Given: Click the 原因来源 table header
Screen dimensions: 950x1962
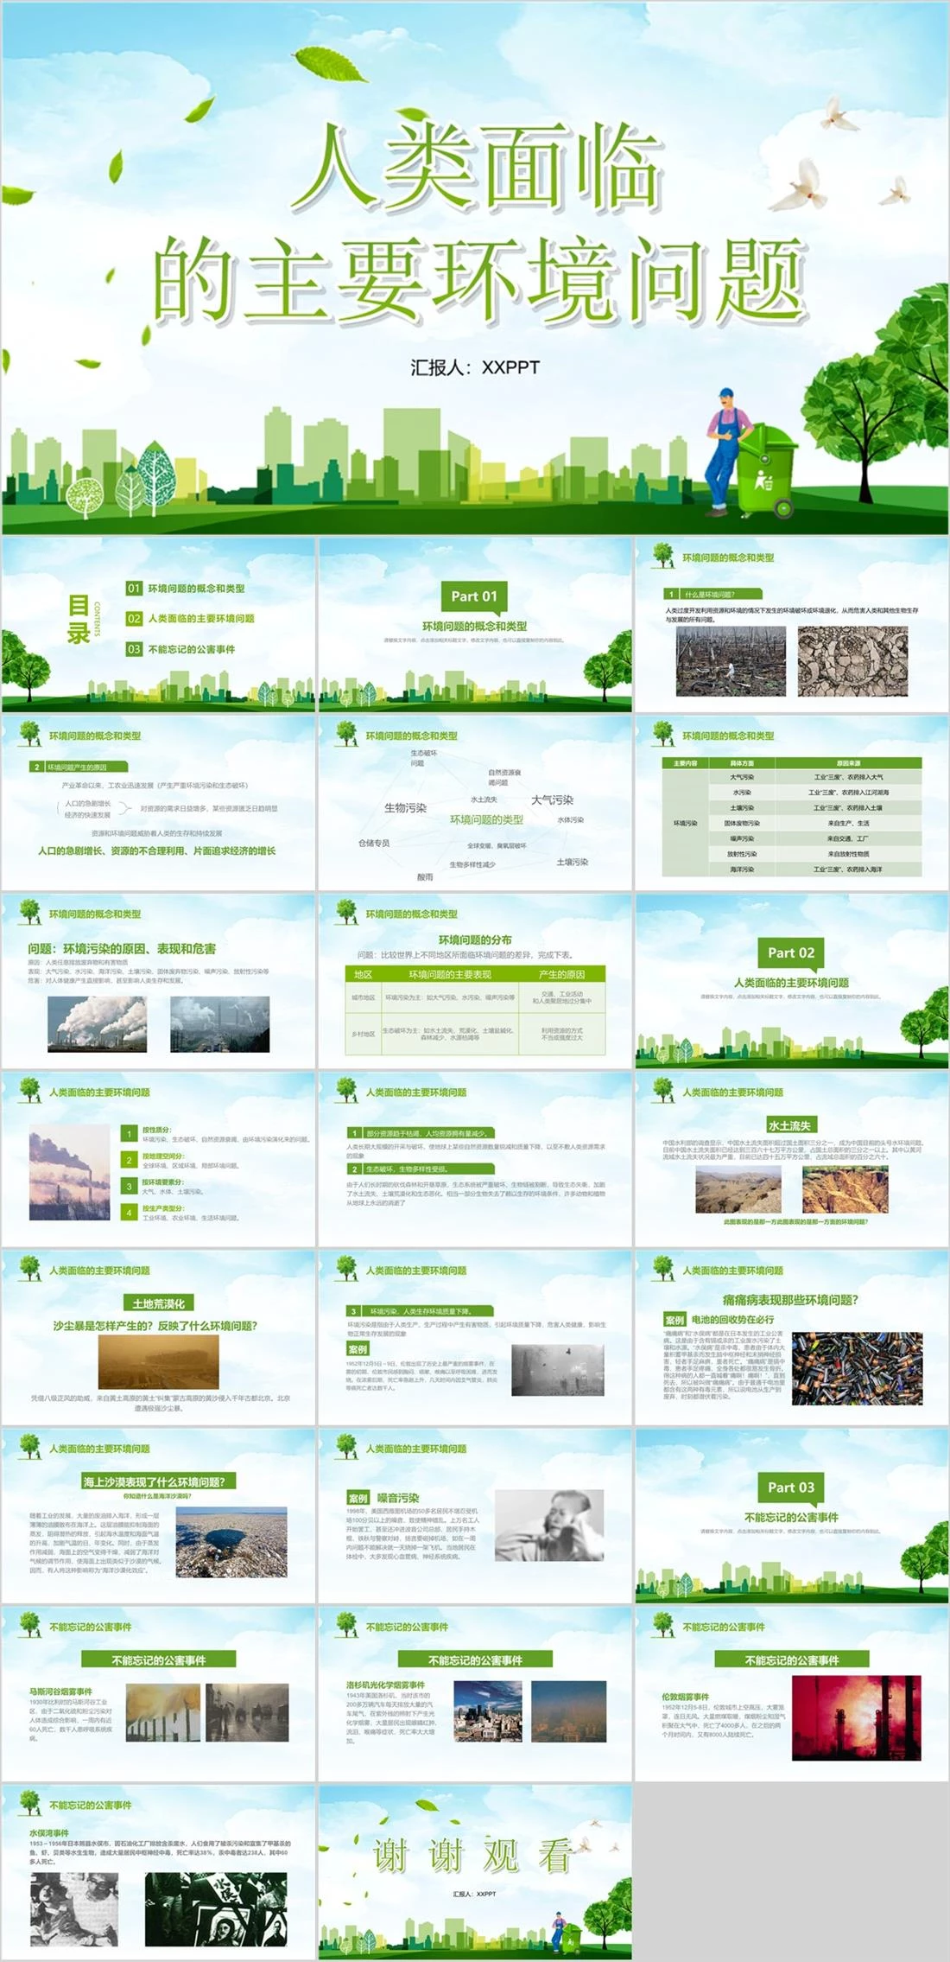Looking at the screenshot, I should [848, 763].
